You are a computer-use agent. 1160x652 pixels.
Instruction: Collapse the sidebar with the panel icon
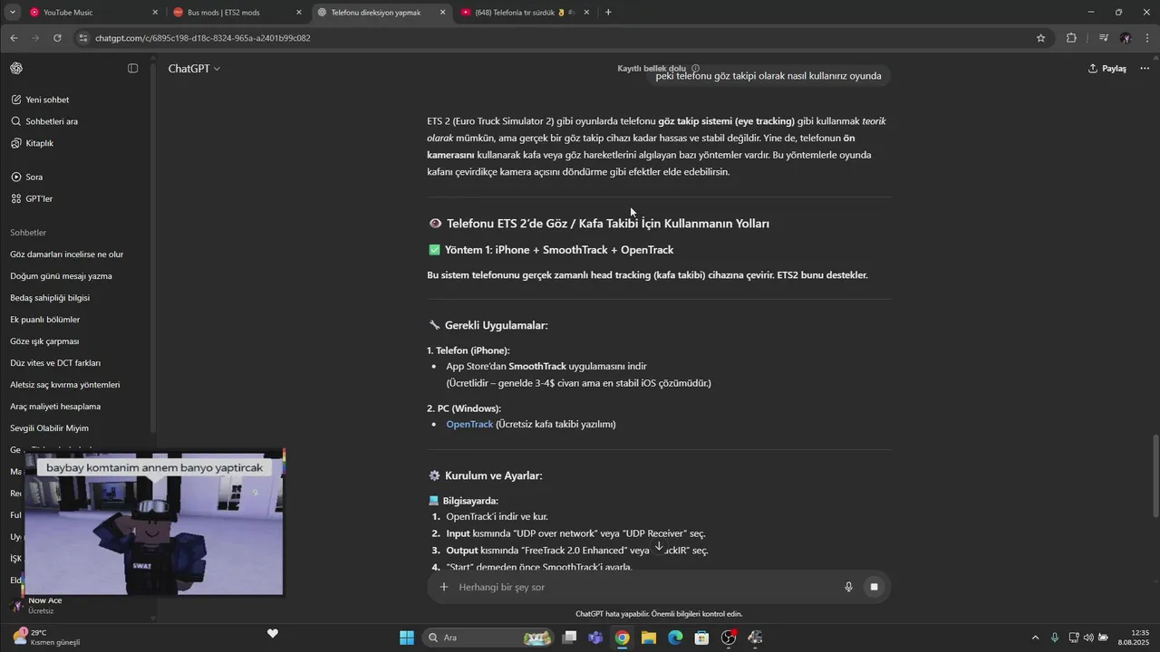tap(132, 69)
